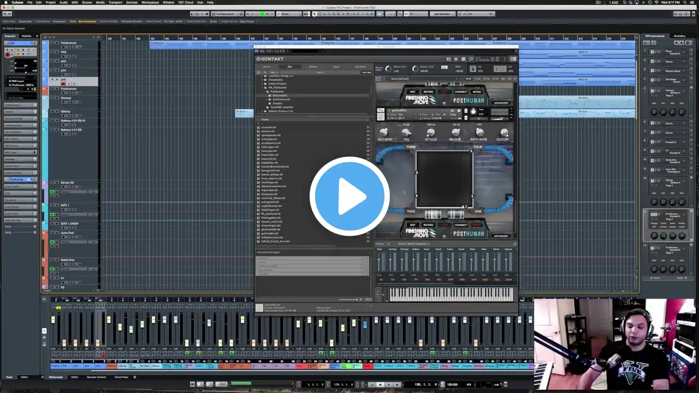The height and width of the screenshot is (393, 699).
Task: Click the Master Vol knob in Kontakt
Action: [x=388, y=69]
